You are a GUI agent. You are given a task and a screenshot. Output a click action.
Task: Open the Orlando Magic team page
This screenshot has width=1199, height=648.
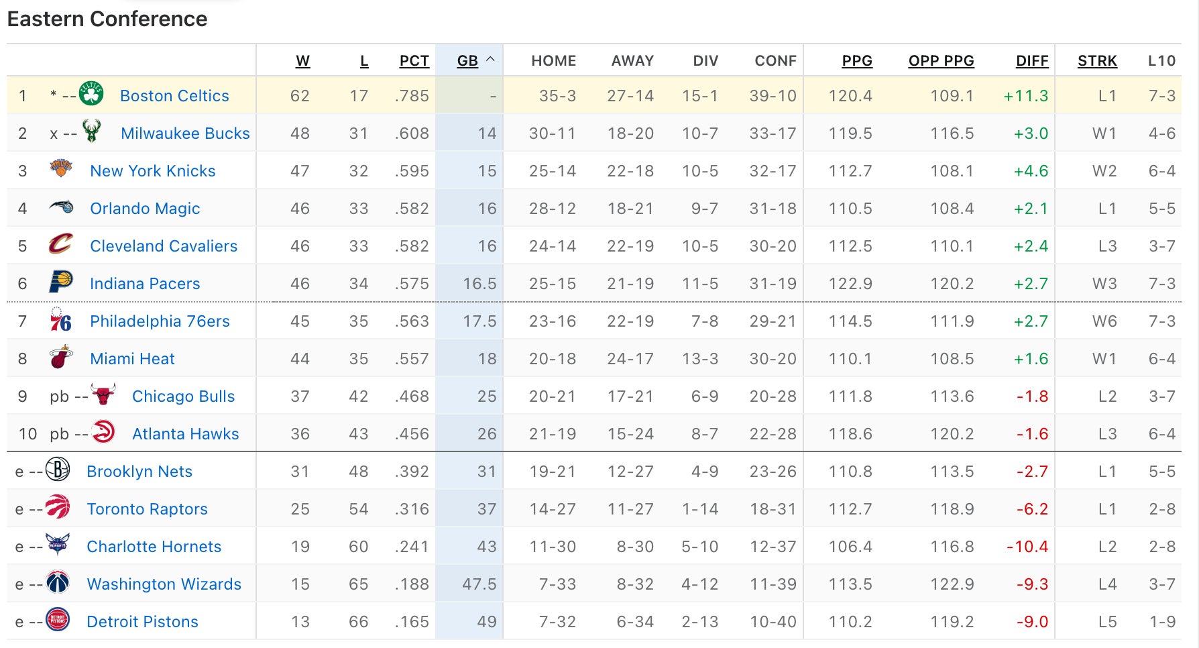click(145, 209)
